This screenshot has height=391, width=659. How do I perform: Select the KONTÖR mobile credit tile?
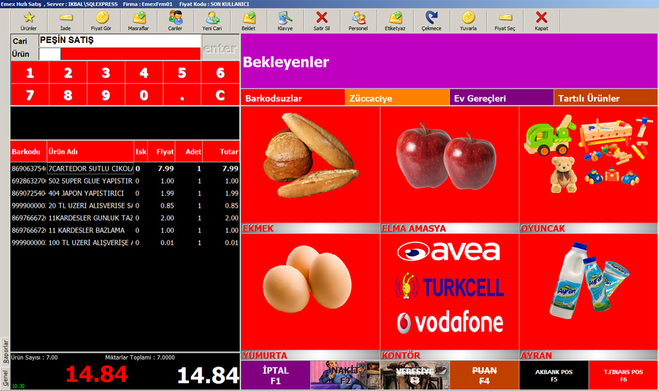click(x=449, y=297)
